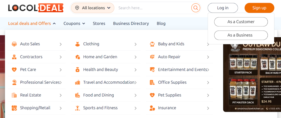Click the Sign up button
This screenshot has width=281, height=118.
pos(259,8)
